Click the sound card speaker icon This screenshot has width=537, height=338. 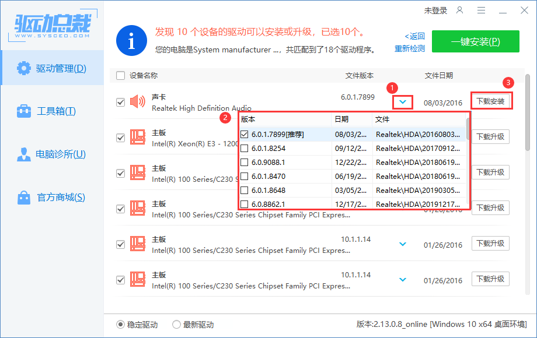[x=138, y=102]
